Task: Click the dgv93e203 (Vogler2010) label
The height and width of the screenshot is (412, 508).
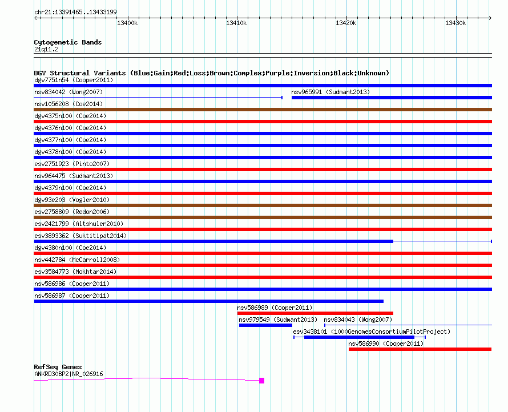Action: click(x=72, y=200)
